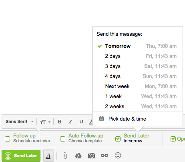Insert photo with the camera icon

92,156
